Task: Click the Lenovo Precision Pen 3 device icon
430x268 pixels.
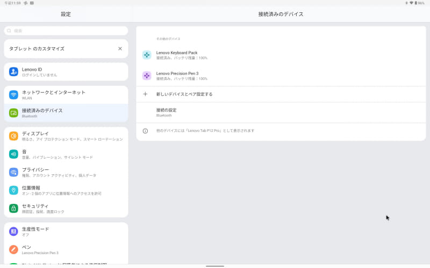Action: 147,76
